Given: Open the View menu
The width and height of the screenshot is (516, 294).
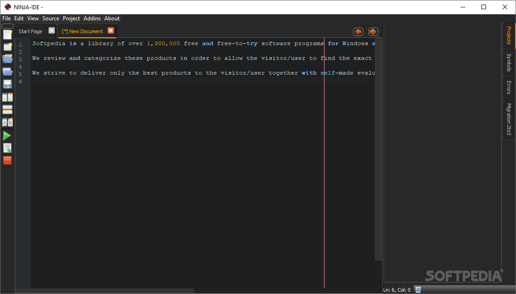Looking at the screenshot, I should click(x=33, y=18).
